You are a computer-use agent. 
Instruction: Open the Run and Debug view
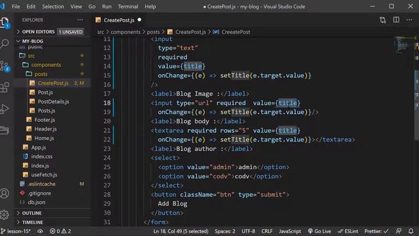coord(5,109)
